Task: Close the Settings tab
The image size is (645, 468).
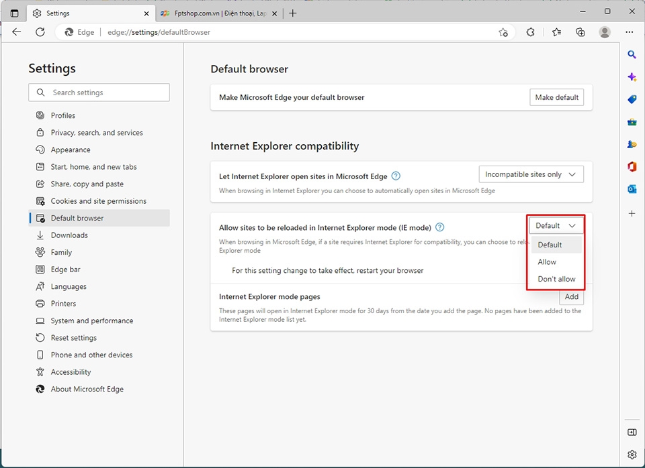Action: pyautogui.click(x=146, y=13)
